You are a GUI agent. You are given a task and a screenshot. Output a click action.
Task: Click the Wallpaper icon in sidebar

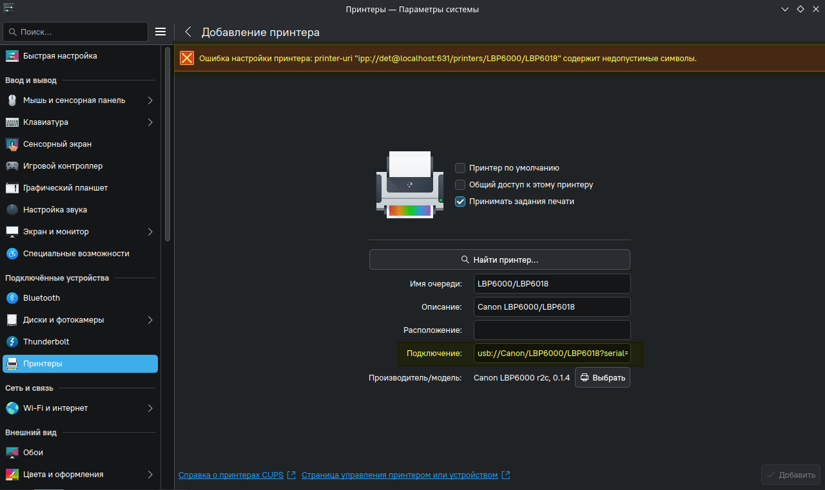[x=12, y=453]
